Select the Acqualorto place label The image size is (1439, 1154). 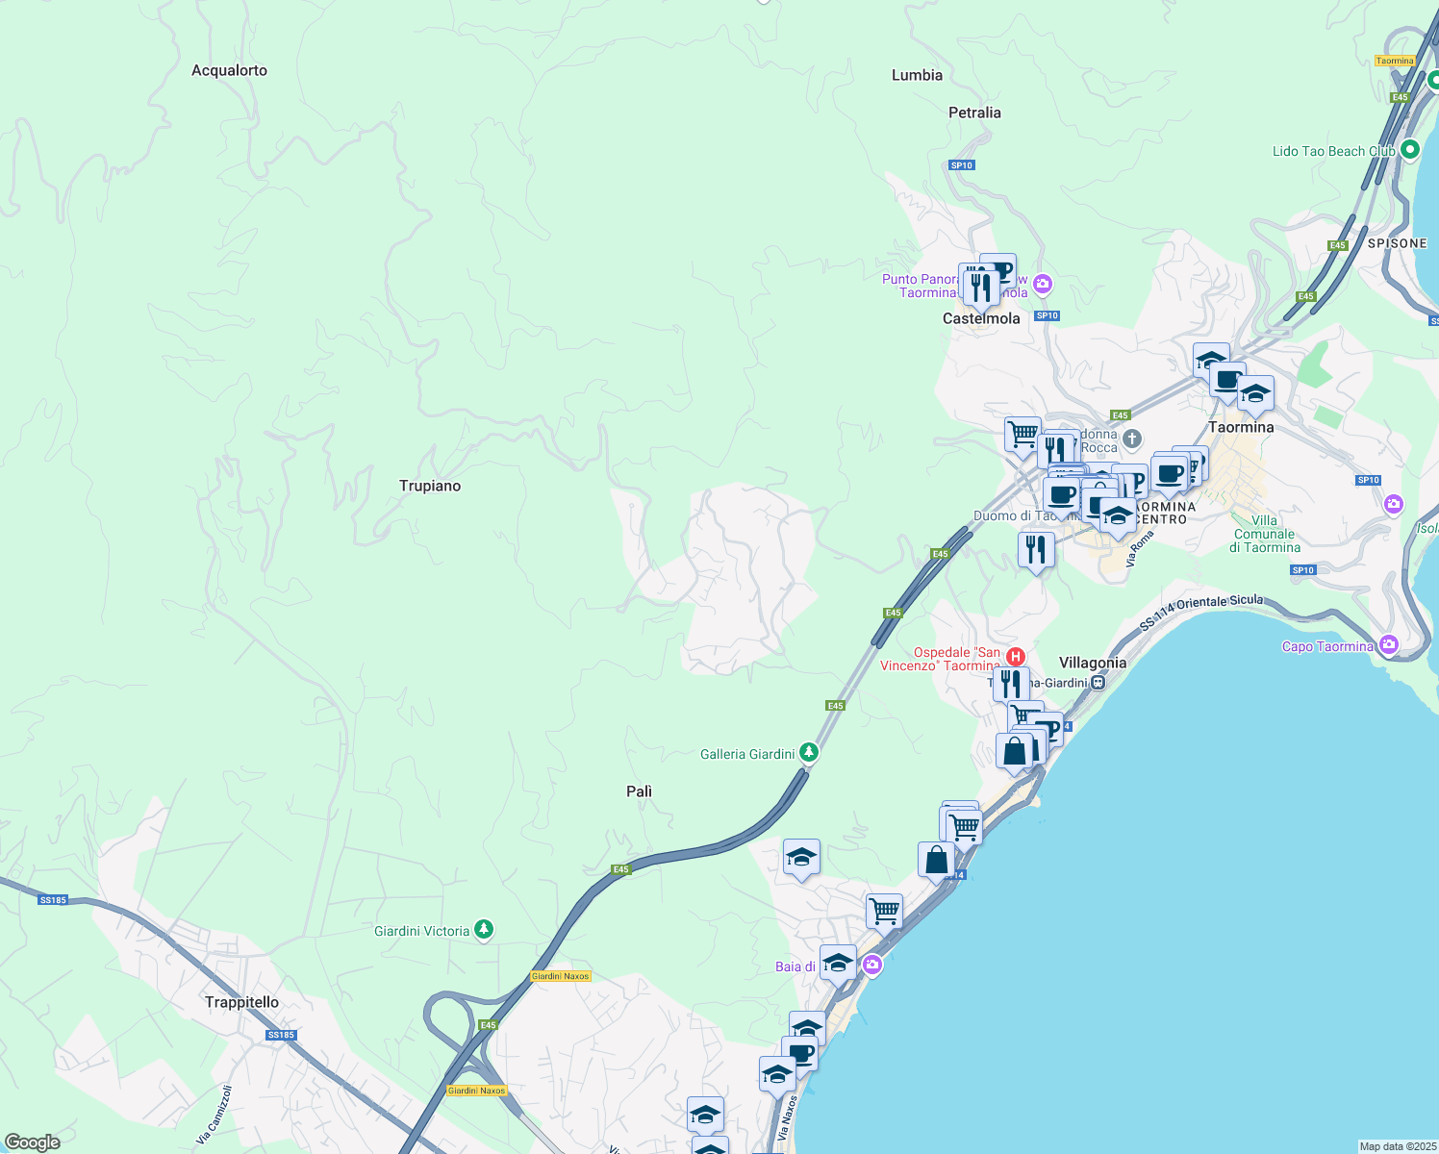pos(229,70)
